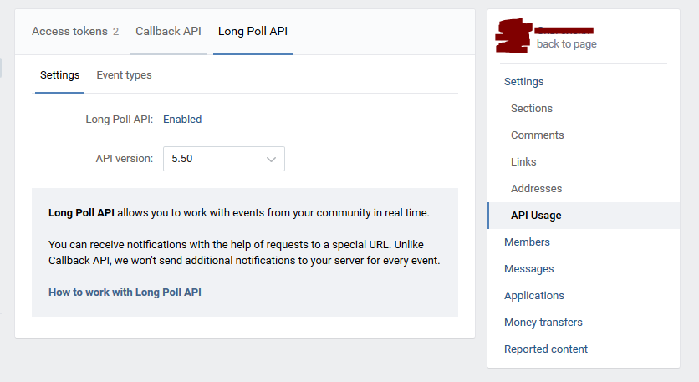
Task: Open Settings in the sidebar
Action: point(523,82)
